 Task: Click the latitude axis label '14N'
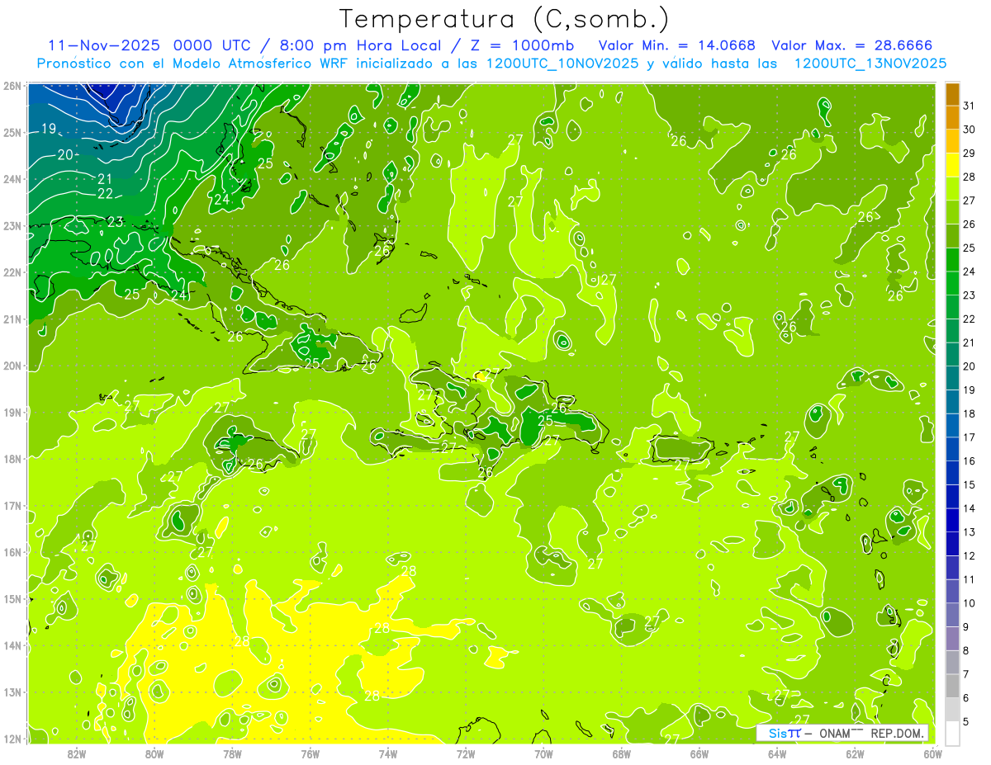click(x=12, y=645)
